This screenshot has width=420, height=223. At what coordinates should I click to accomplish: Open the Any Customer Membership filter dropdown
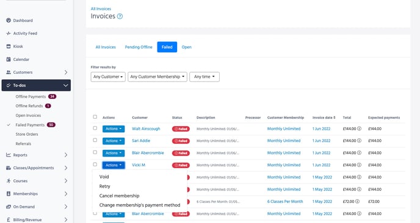(x=157, y=77)
